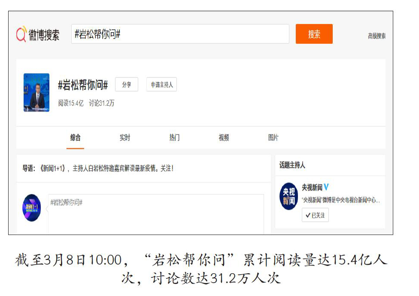Click the blue V verified badge
This screenshot has height=296, width=419.
pyautogui.click(x=326, y=187)
